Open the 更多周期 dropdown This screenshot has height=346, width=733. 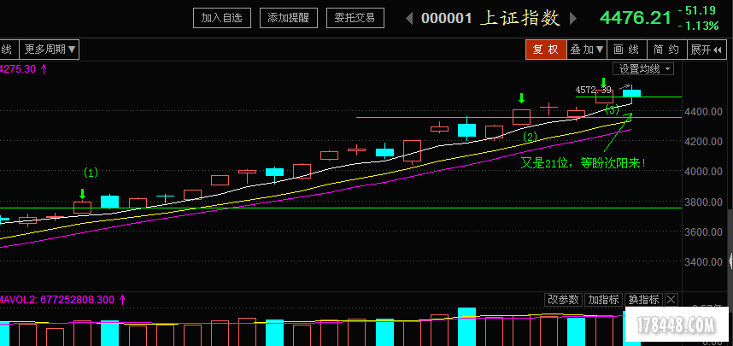[50, 49]
